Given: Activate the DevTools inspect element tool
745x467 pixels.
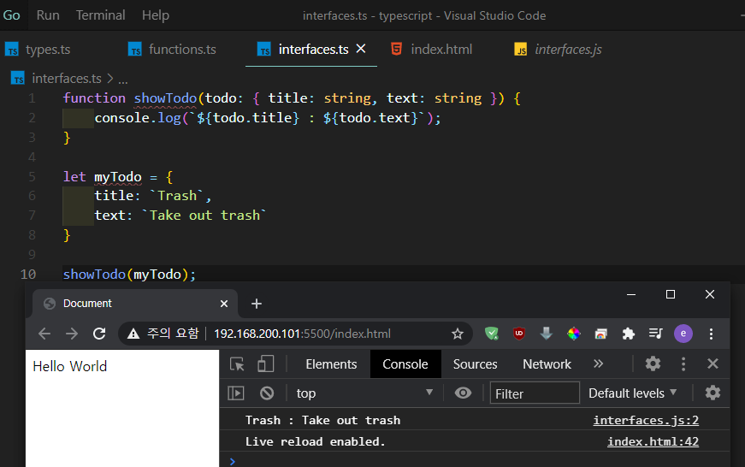Looking at the screenshot, I should pyautogui.click(x=237, y=364).
